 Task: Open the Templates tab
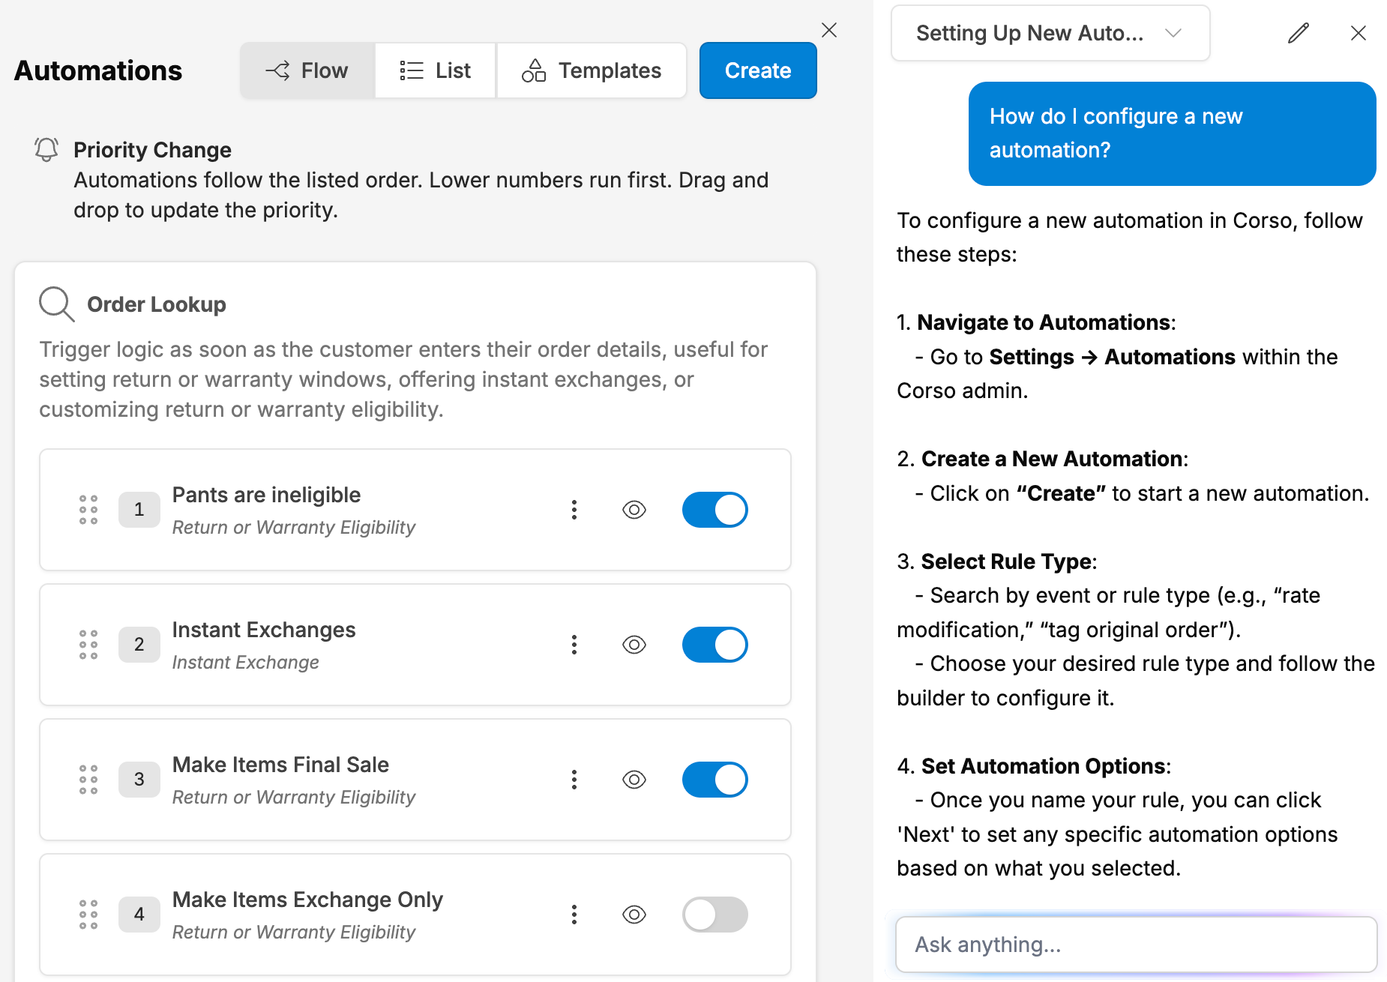592,70
